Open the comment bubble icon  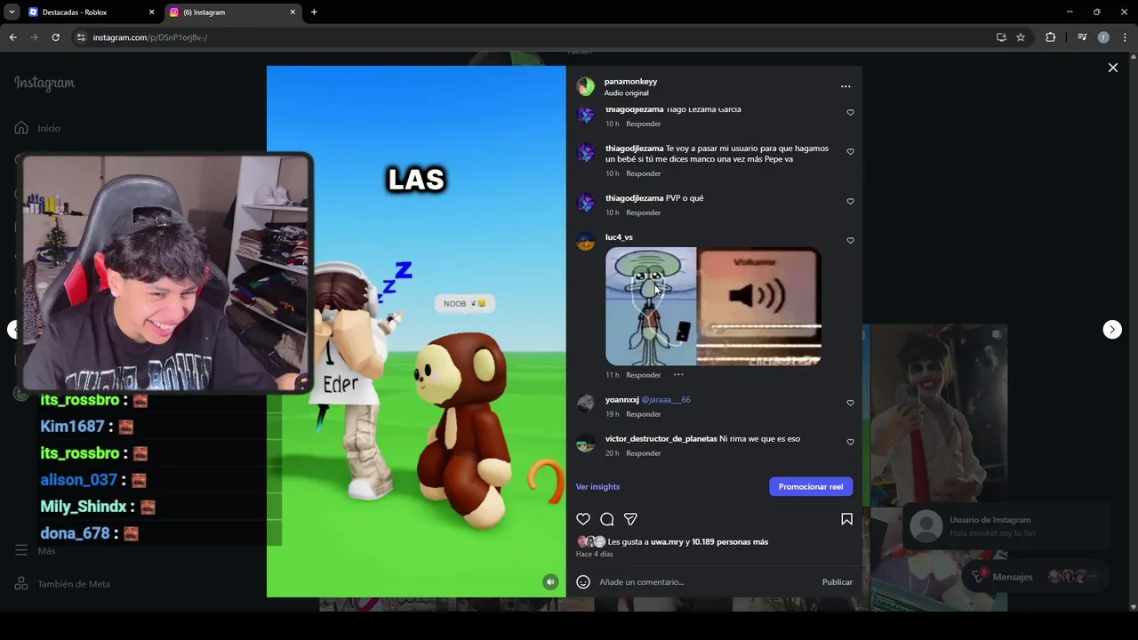(607, 519)
